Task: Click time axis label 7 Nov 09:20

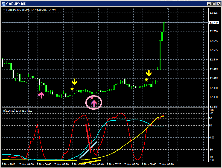Action: click(x=167, y=164)
